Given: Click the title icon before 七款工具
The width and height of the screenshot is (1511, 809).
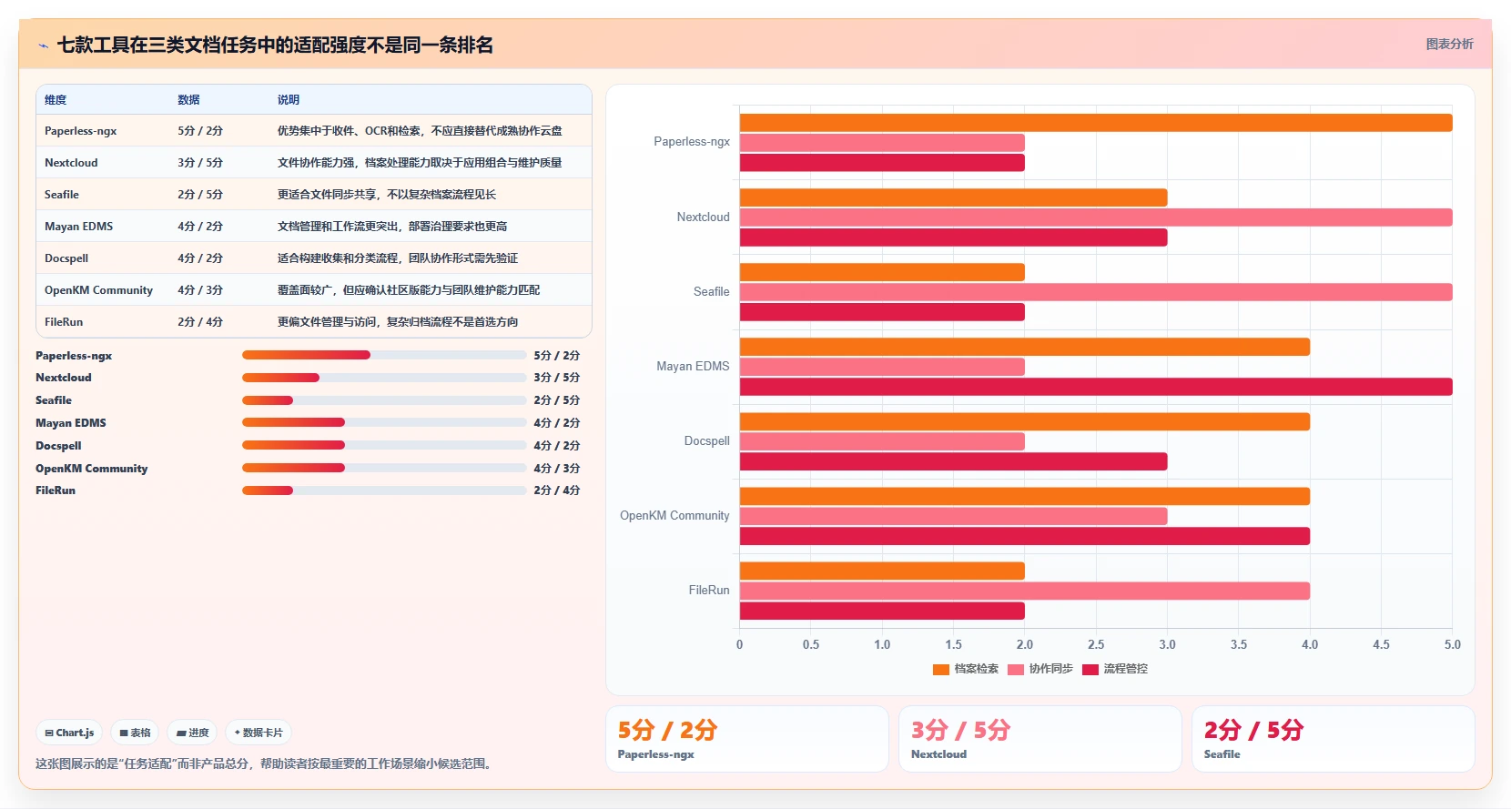Looking at the screenshot, I should 43,46.
